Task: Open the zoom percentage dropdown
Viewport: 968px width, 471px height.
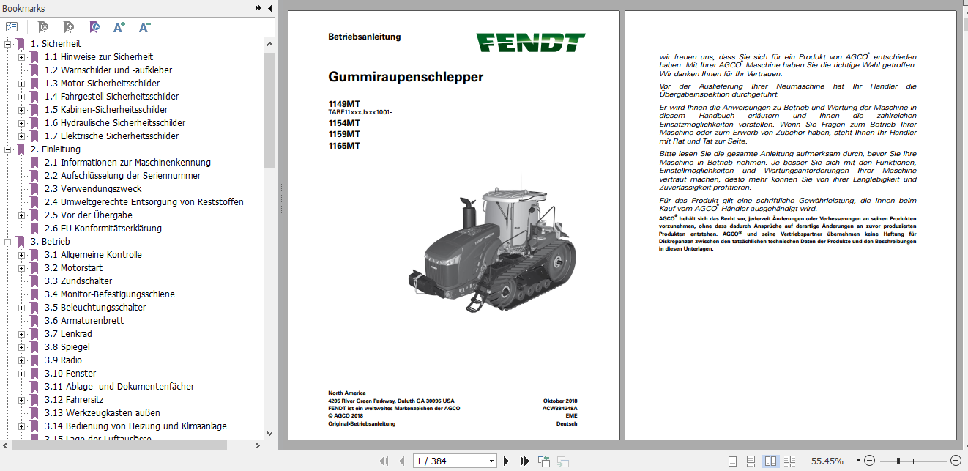Action: click(x=857, y=461)
